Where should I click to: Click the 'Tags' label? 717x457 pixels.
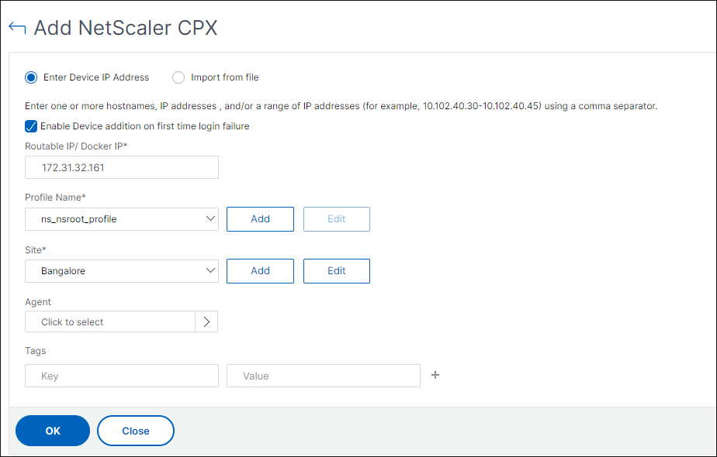[35, 351]
